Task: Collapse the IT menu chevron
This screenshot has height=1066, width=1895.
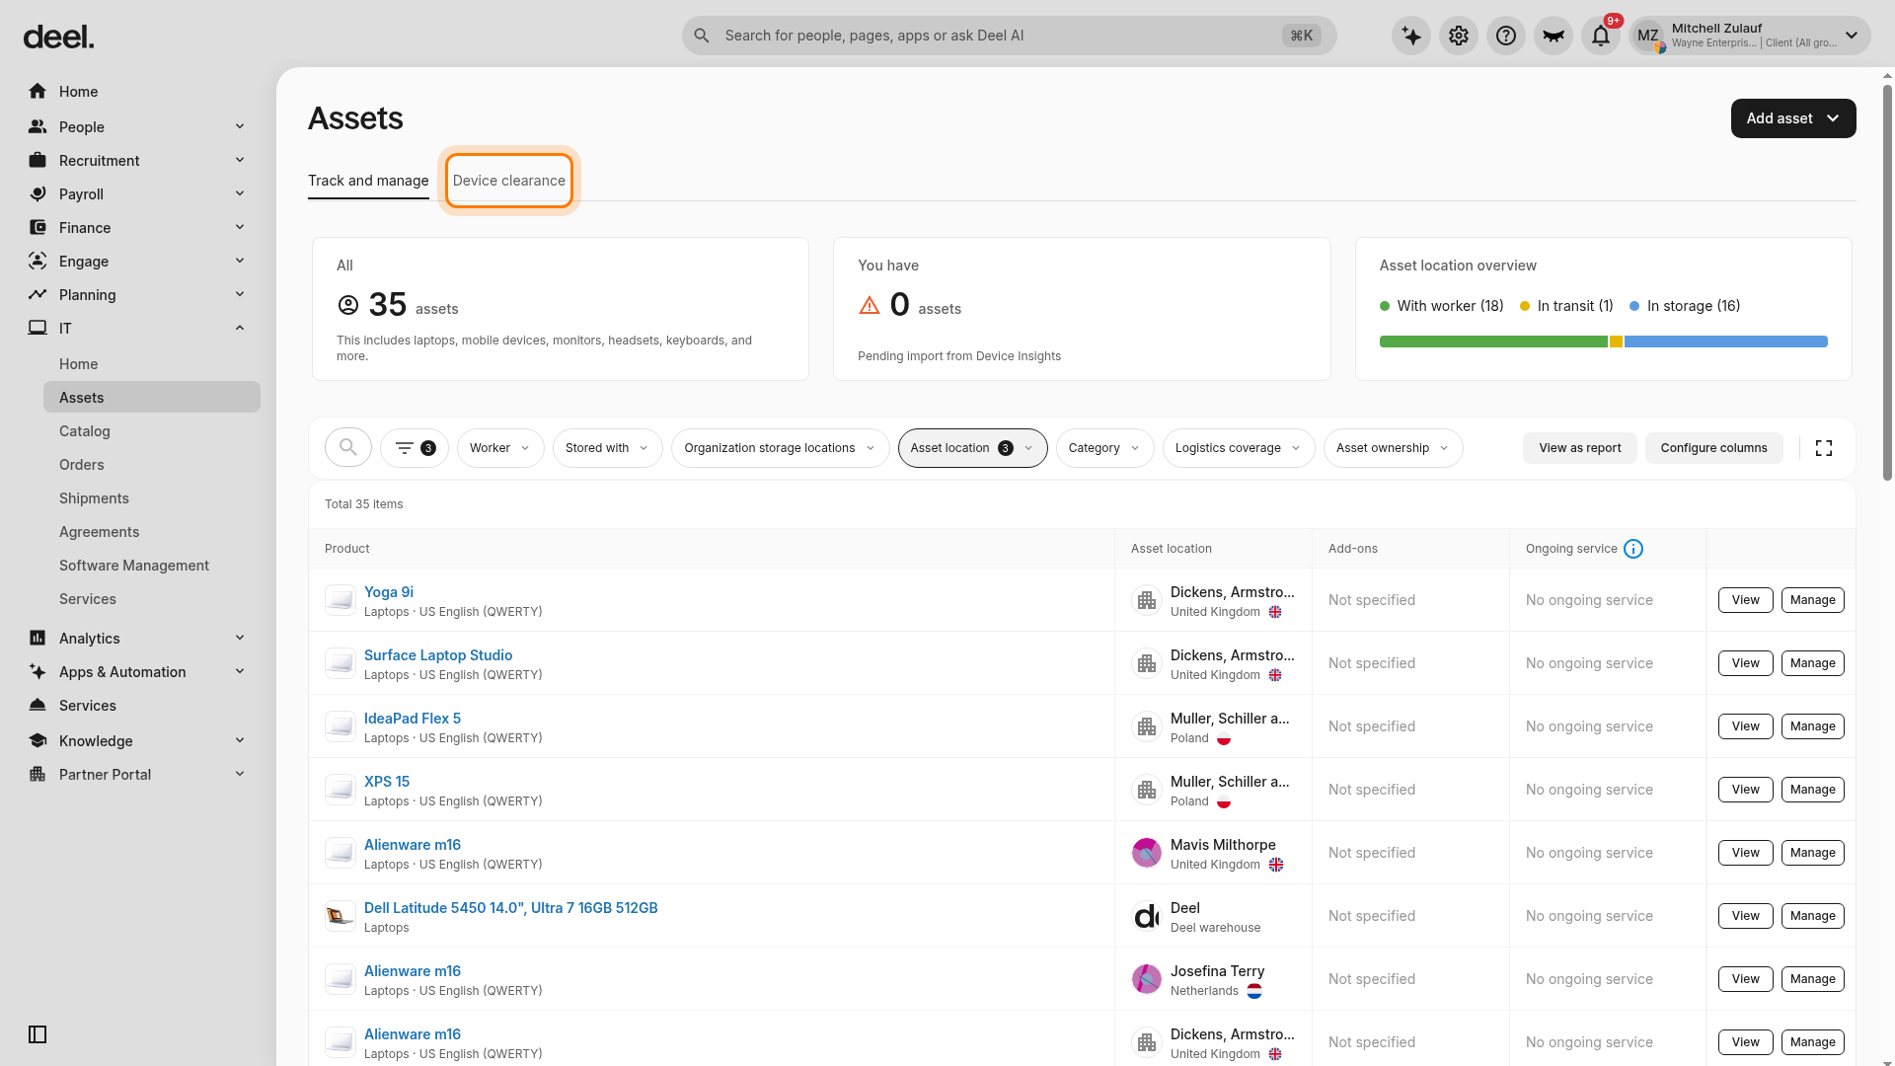Action: 240,329
